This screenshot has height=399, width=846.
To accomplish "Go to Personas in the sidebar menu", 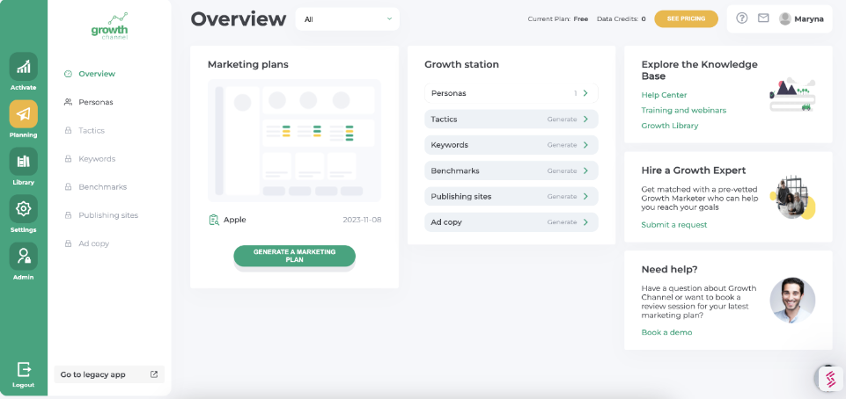I will tap(96, 102).
